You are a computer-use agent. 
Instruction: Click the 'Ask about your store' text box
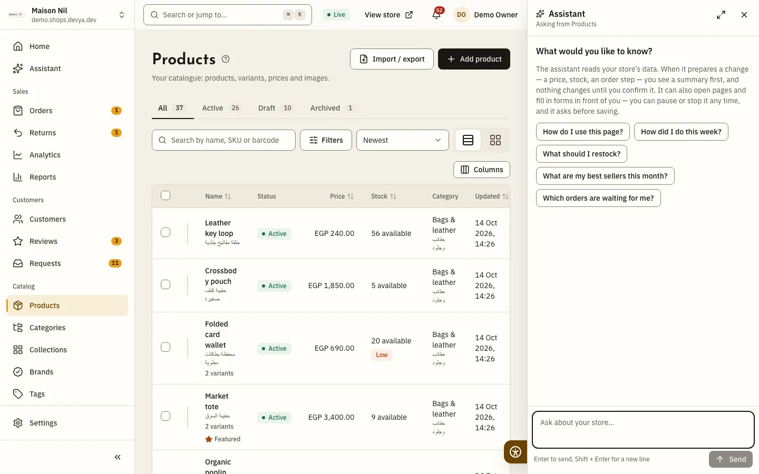tap(643, 430)
